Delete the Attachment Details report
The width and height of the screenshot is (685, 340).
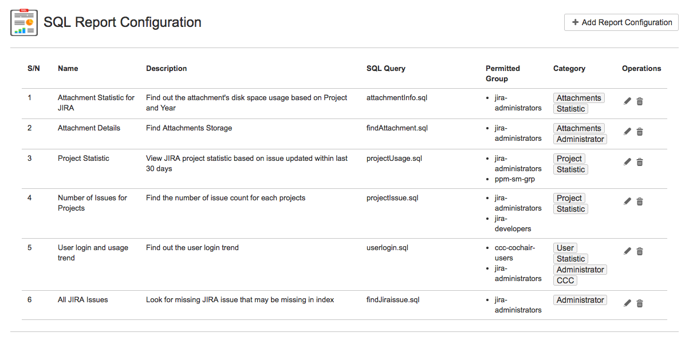(x=640, y=132)
